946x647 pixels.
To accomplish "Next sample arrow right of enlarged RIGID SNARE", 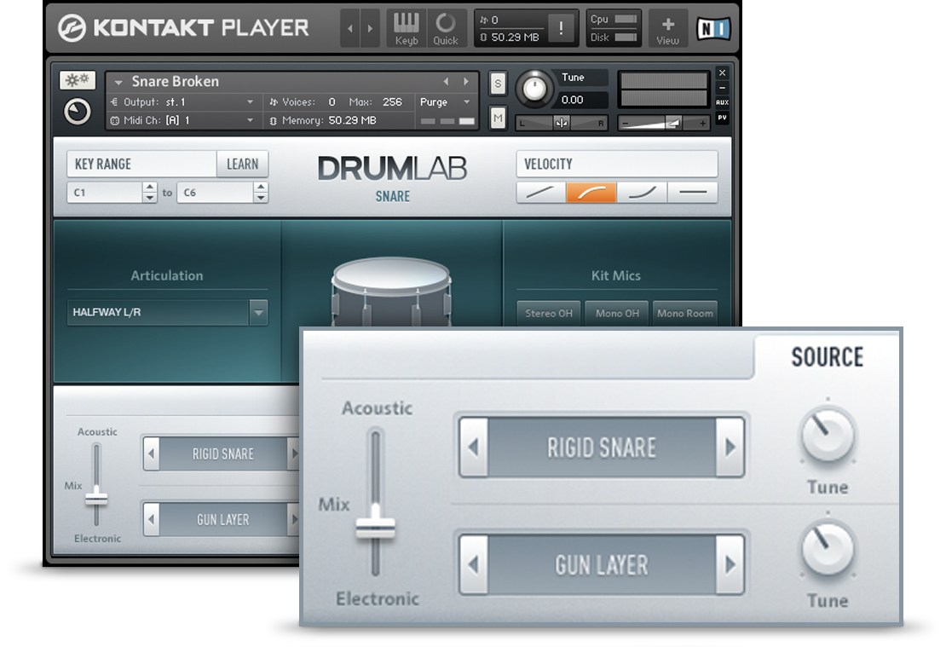I will [x=730, y=448].
